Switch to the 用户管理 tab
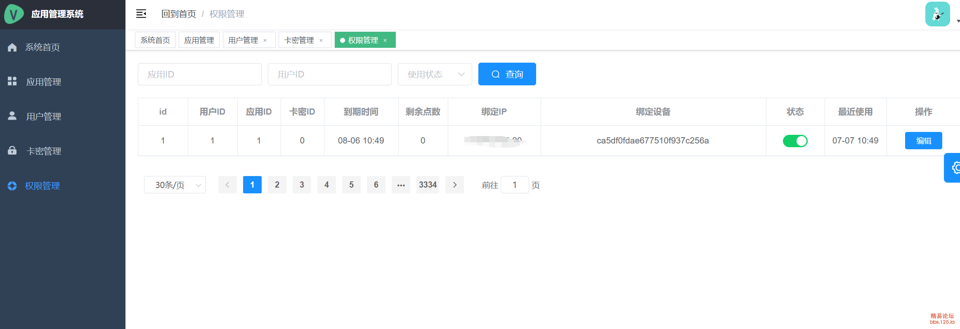 click(x=243, y=40)
